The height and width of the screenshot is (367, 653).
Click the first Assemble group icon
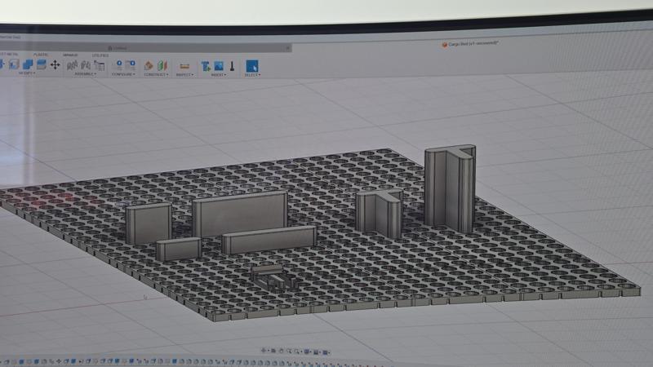click(73, 65)
